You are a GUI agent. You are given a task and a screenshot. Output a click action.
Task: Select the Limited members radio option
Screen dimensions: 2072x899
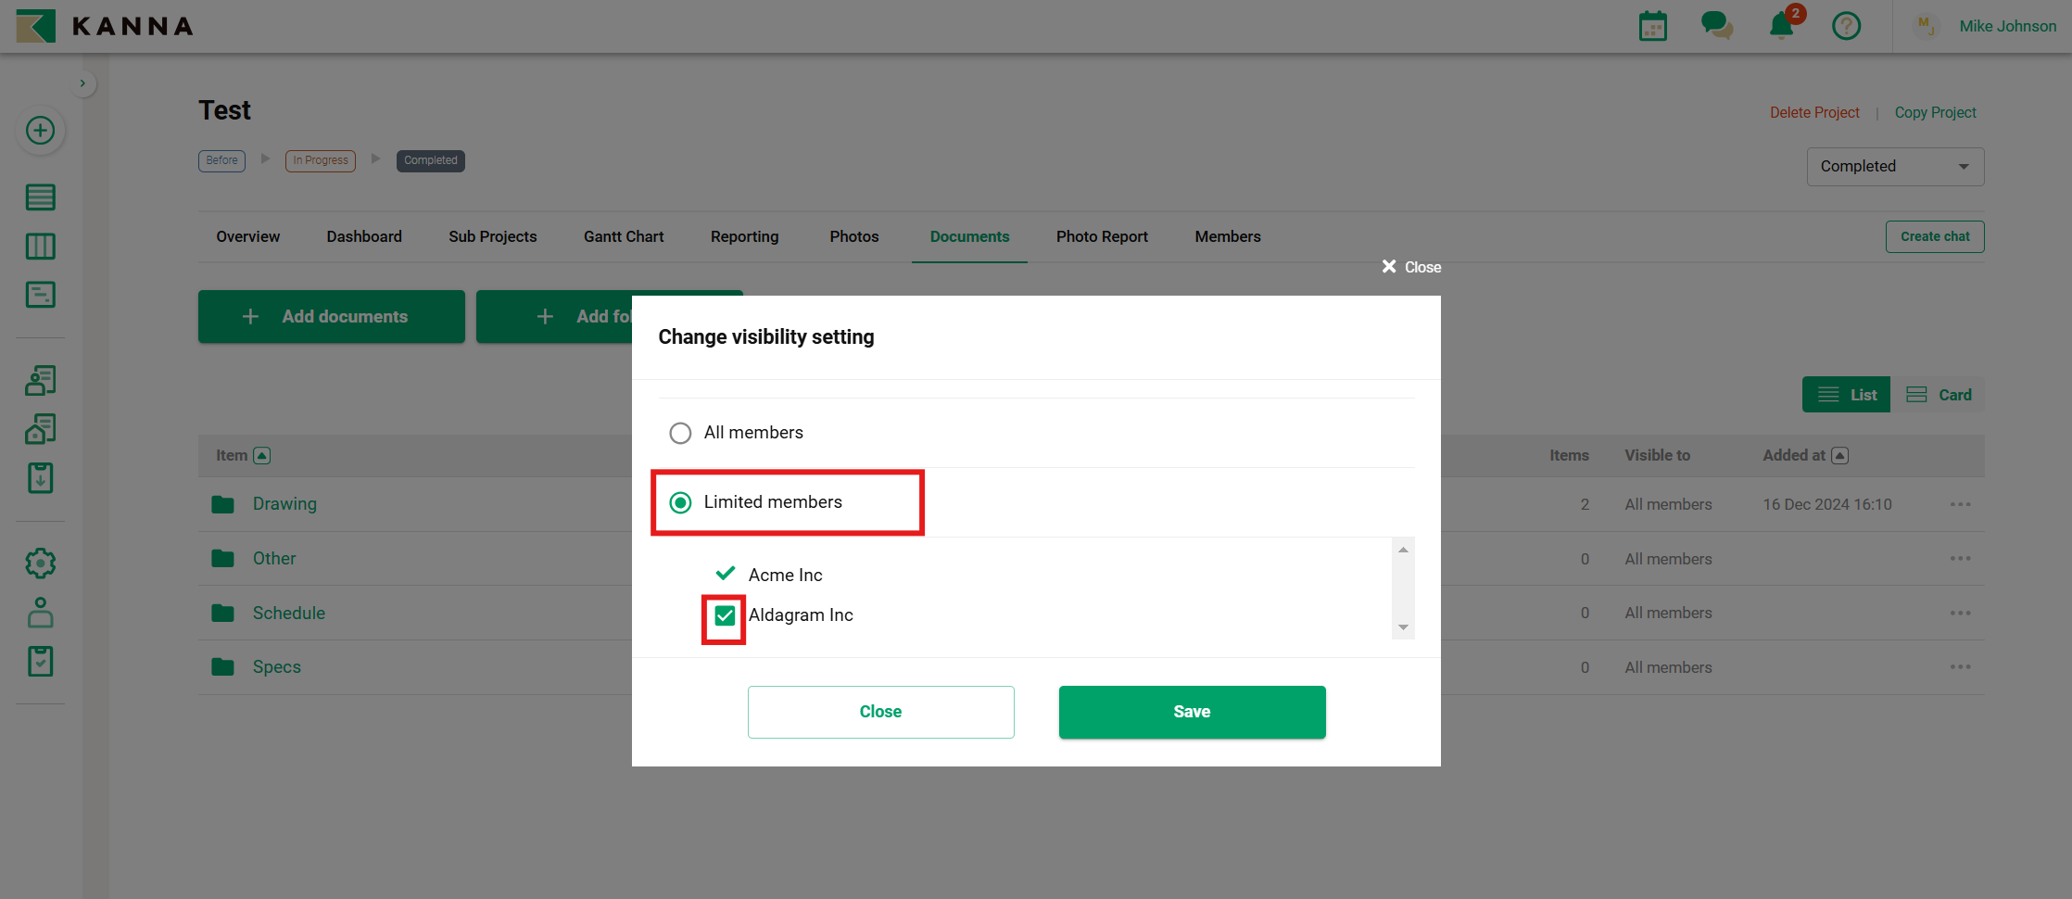tap(680, 502)
